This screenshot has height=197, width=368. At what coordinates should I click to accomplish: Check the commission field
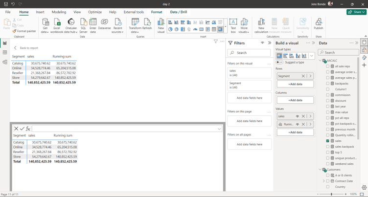tap(328, 95)
